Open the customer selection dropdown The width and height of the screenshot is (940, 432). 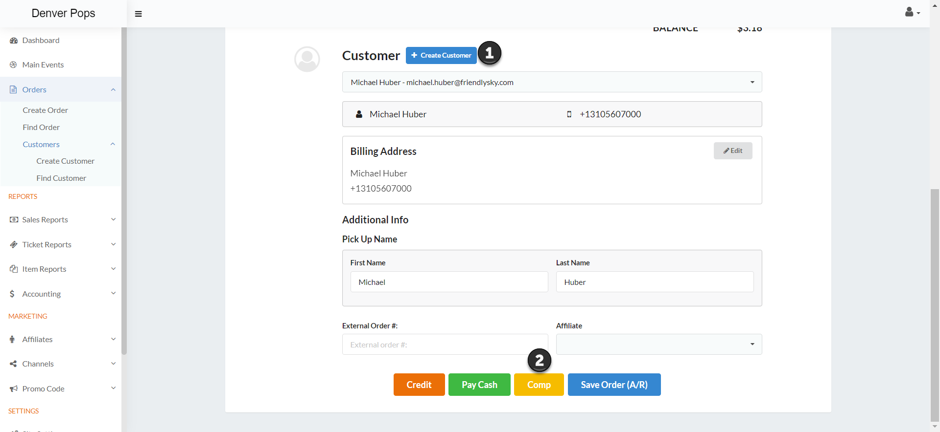552,82
